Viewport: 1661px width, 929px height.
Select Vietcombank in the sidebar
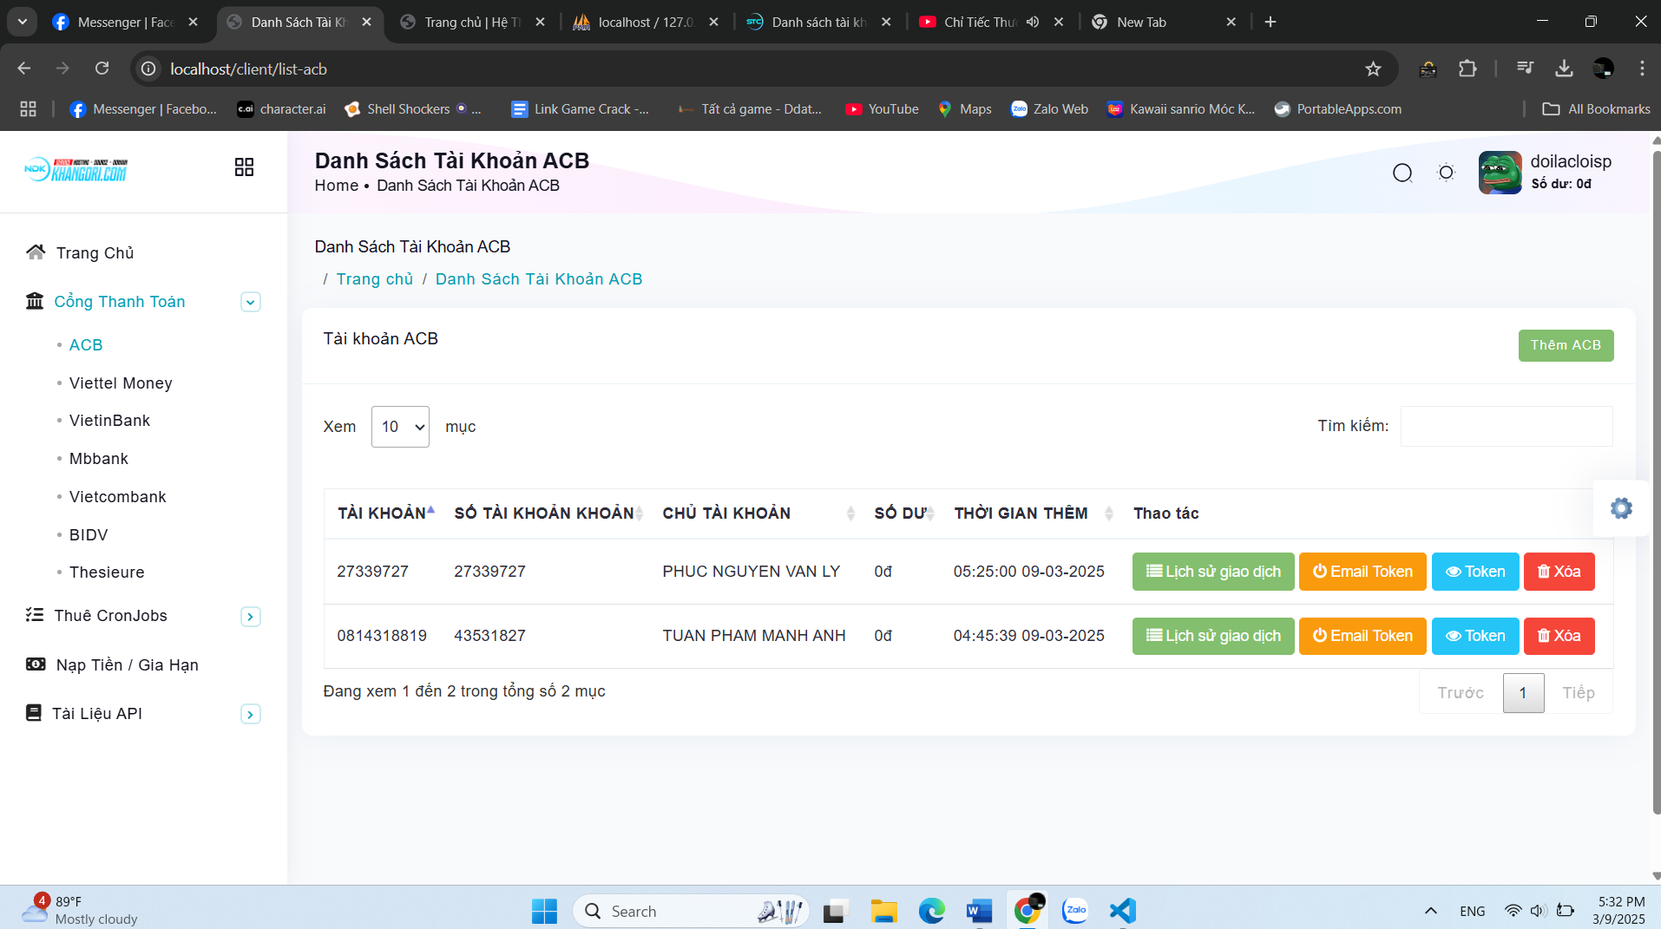coord(117,497)
